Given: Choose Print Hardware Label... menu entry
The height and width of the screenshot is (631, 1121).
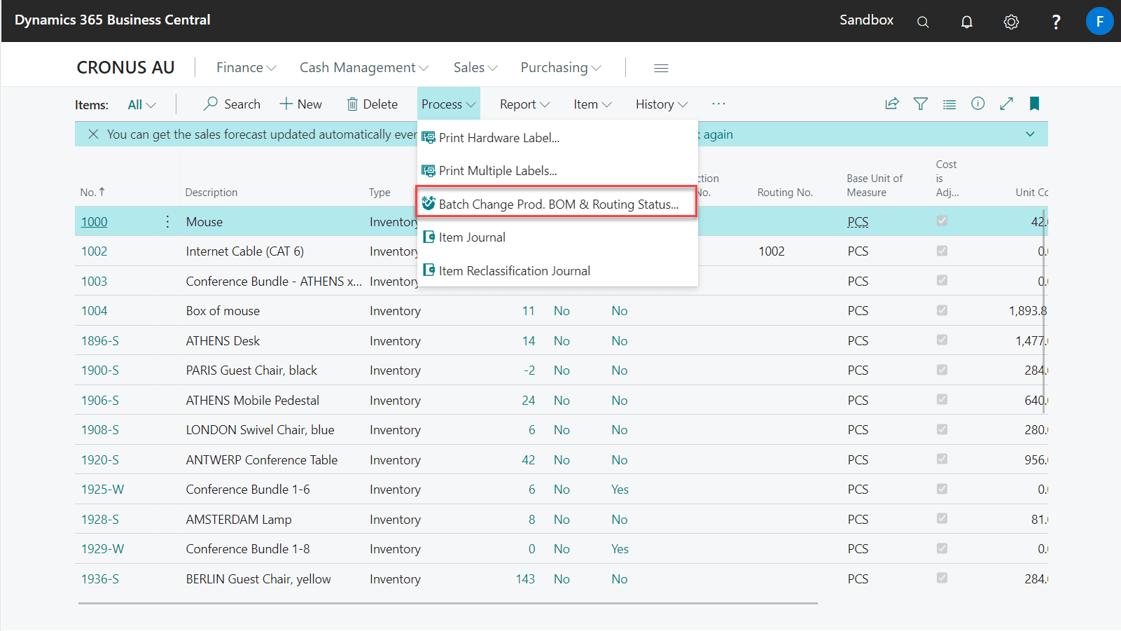Looking at the screenshot, I should tap(557, 138).
